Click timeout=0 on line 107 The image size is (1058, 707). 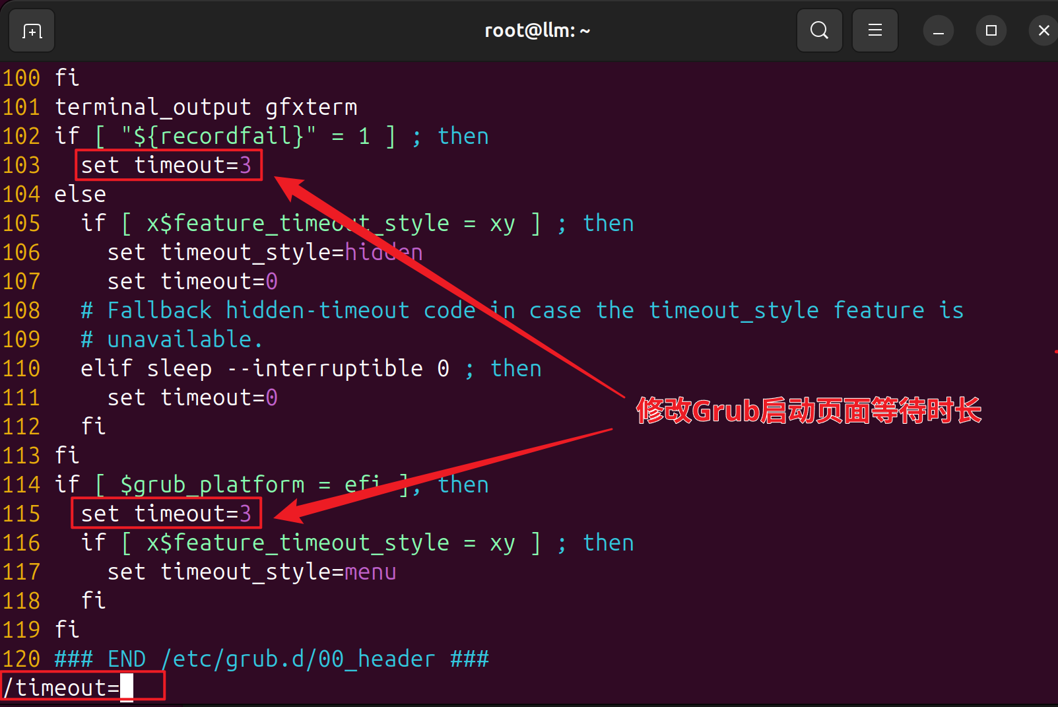(219, 281)
